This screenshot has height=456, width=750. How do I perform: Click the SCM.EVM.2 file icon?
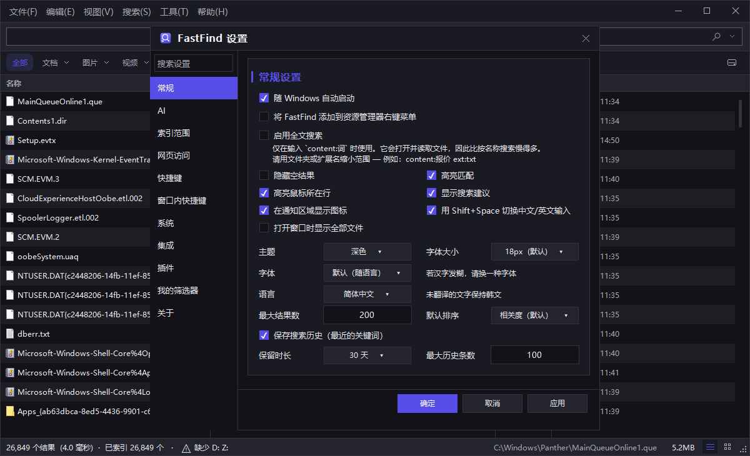click(10, 237)
